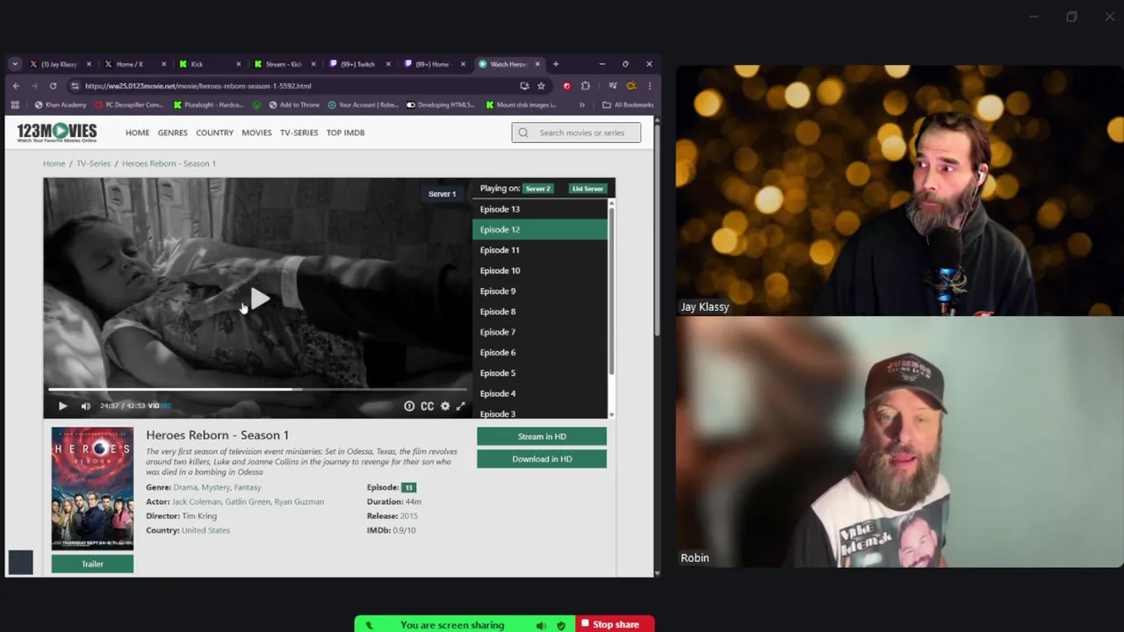1124x632 pixels.
Task: Open actor Jack Coleman link
Action: click(197, 502)
